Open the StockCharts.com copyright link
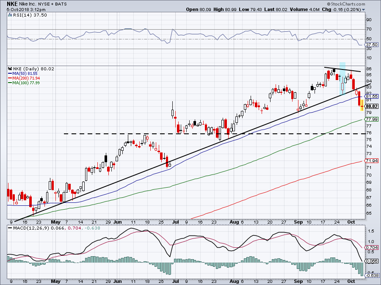Screen dimensions: 381x285 [x=346, y=4]
